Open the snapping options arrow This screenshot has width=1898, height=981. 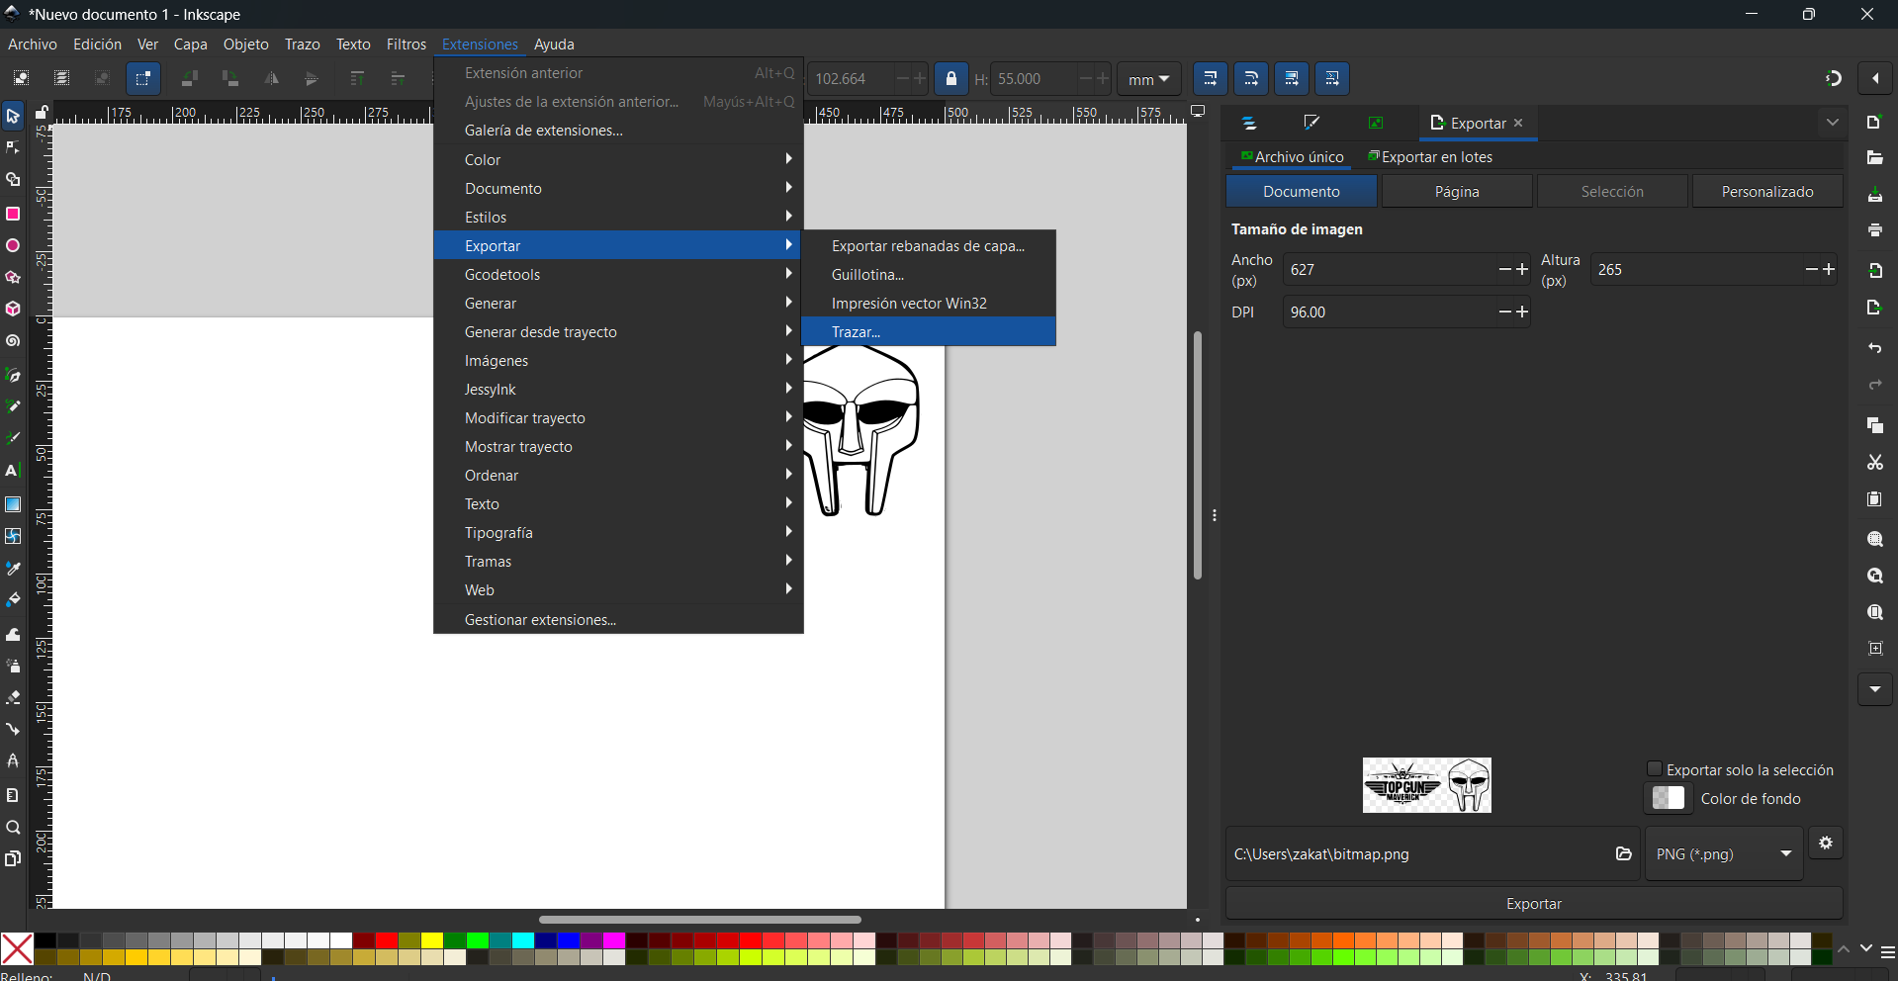tap(1875, 78)
